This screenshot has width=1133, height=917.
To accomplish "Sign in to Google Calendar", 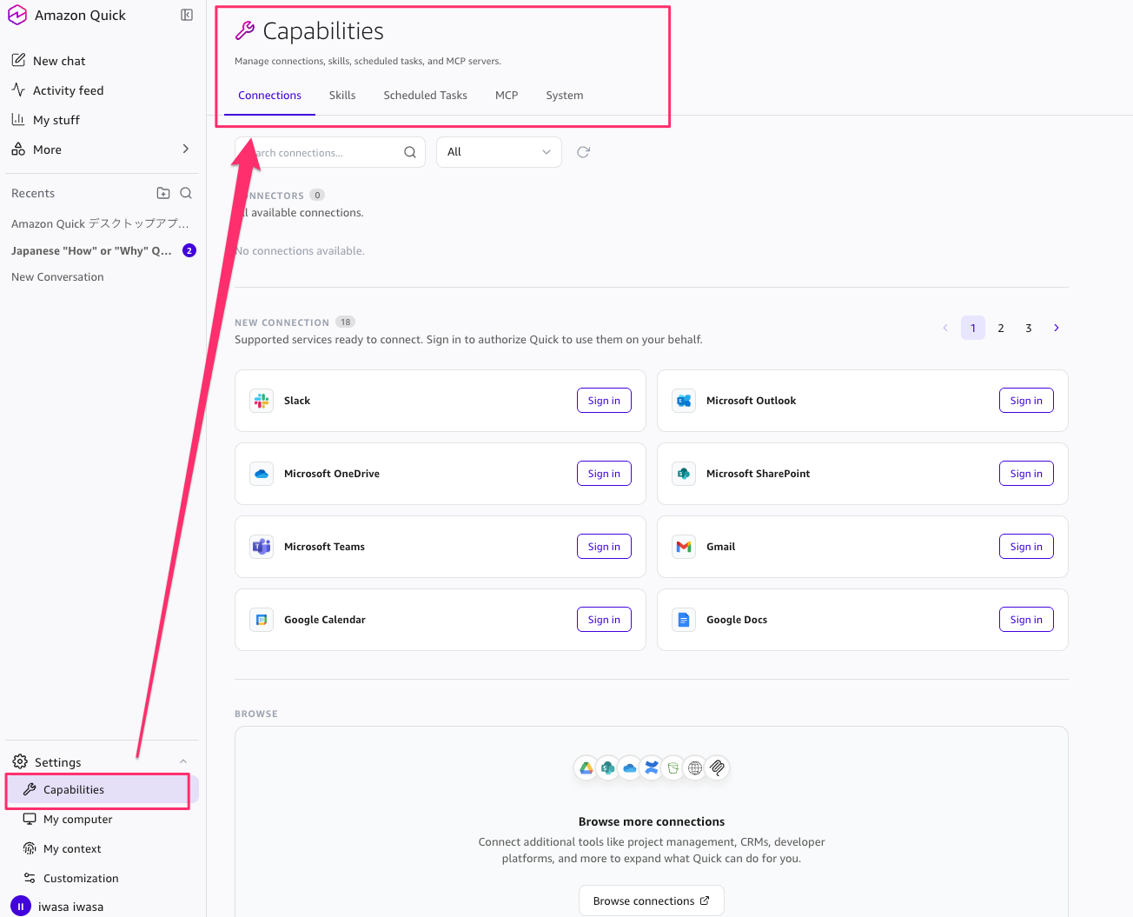I will pyautogui.click(x=604, y=620).
